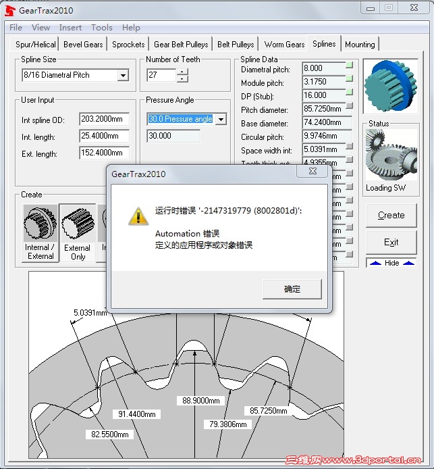Select the External Only create icon
The image size is (434, 469).
click(x=78, y=233)
